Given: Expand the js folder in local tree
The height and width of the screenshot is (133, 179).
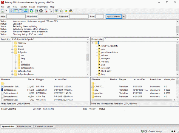Looking at the screenshot, I should 16,62.
